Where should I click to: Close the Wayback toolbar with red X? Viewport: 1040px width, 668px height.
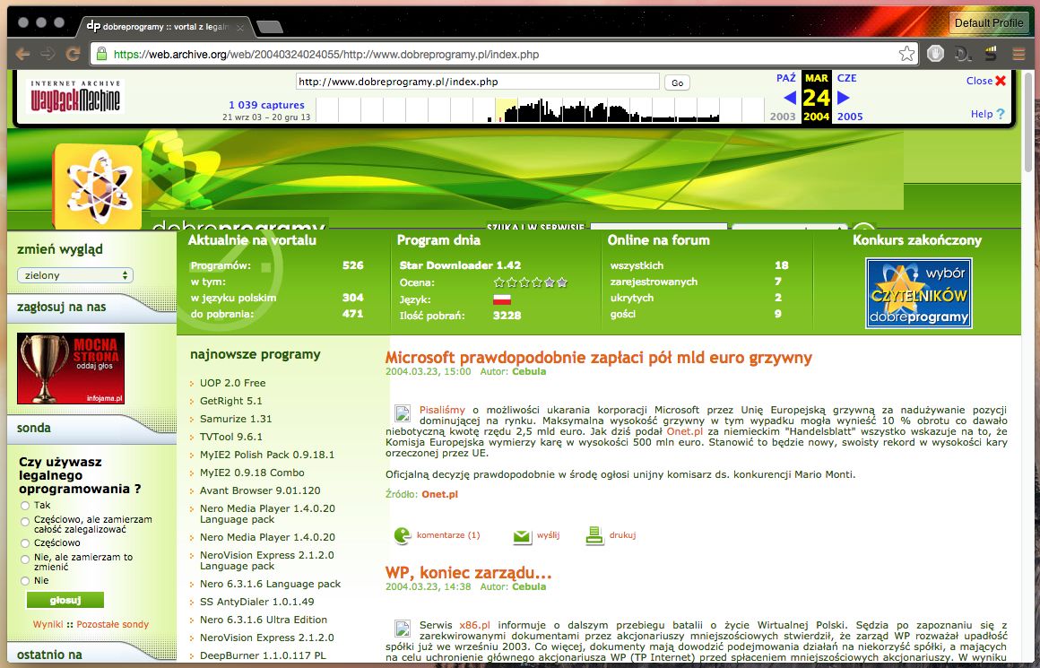(1001, 81)
